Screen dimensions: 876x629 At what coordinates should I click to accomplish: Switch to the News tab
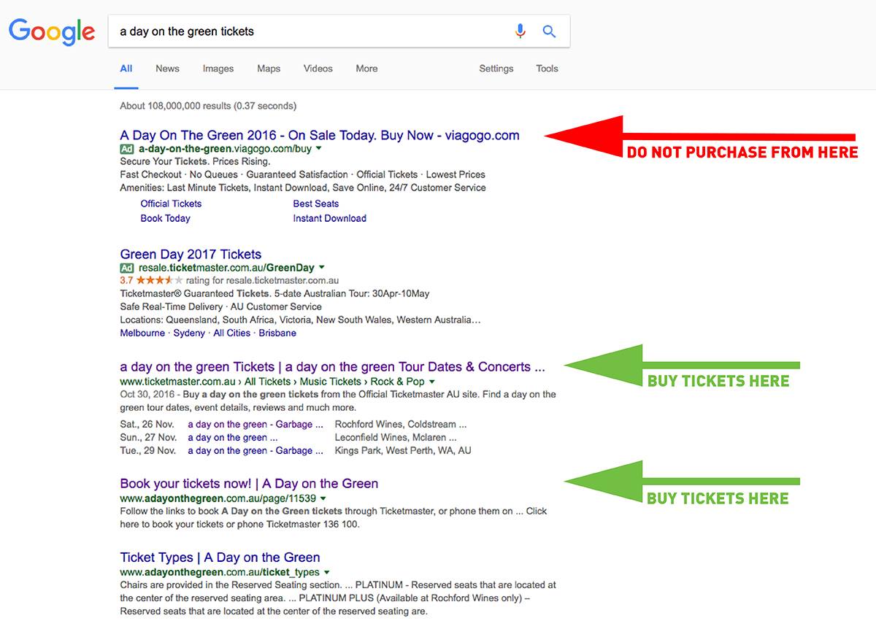[x=167, y=69]
